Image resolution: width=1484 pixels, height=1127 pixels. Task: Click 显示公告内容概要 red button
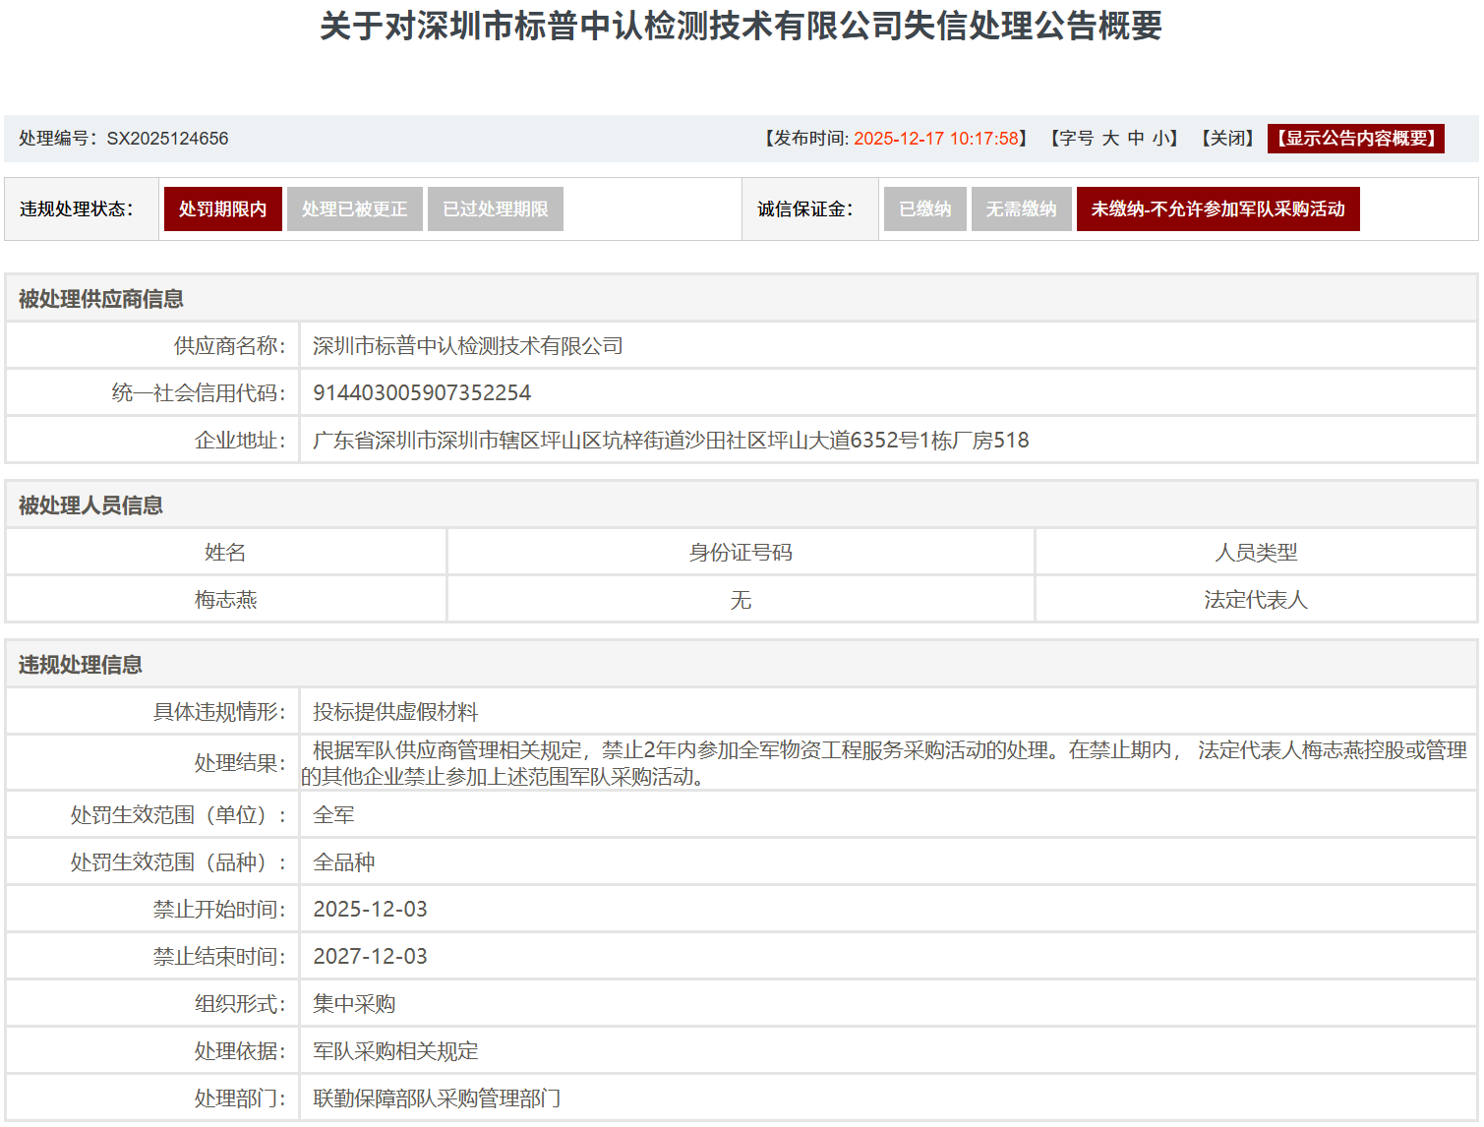(1356, 139)
